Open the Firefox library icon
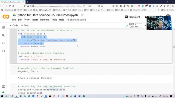The image size is (175, 98). (113, 6)
